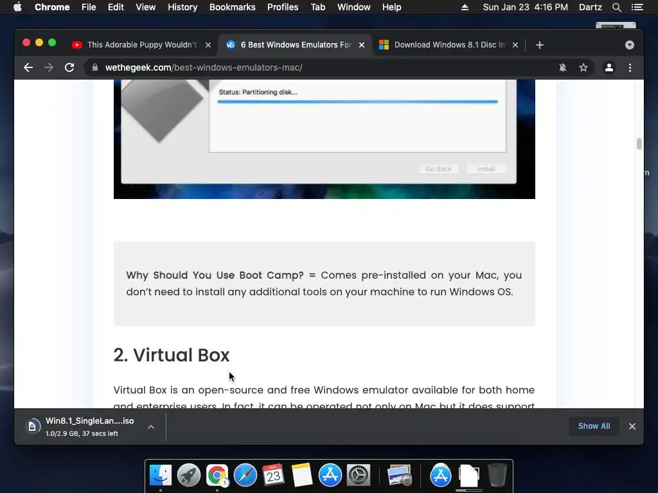658x493 pixels.
Task: Open the Apple menu
Action: click(17, 7)
